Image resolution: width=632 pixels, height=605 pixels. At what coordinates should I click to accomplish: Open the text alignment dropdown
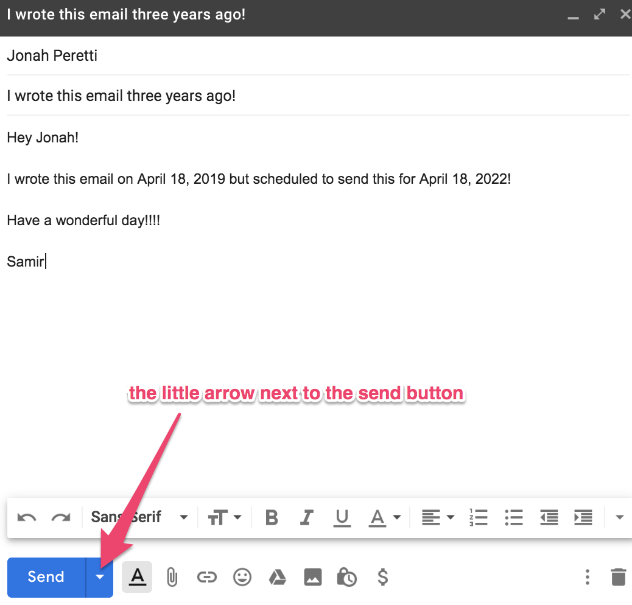(438, 517)
